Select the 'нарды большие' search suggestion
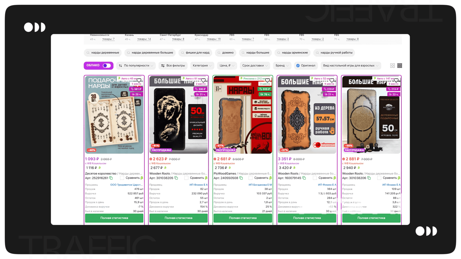 pyautogui.click(x=255, y=53)
